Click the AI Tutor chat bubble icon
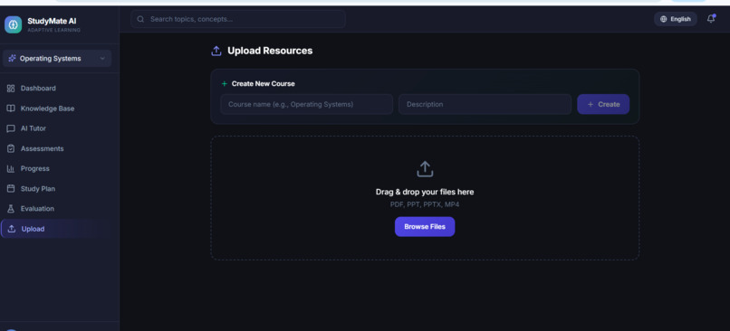 coord(11,128)
